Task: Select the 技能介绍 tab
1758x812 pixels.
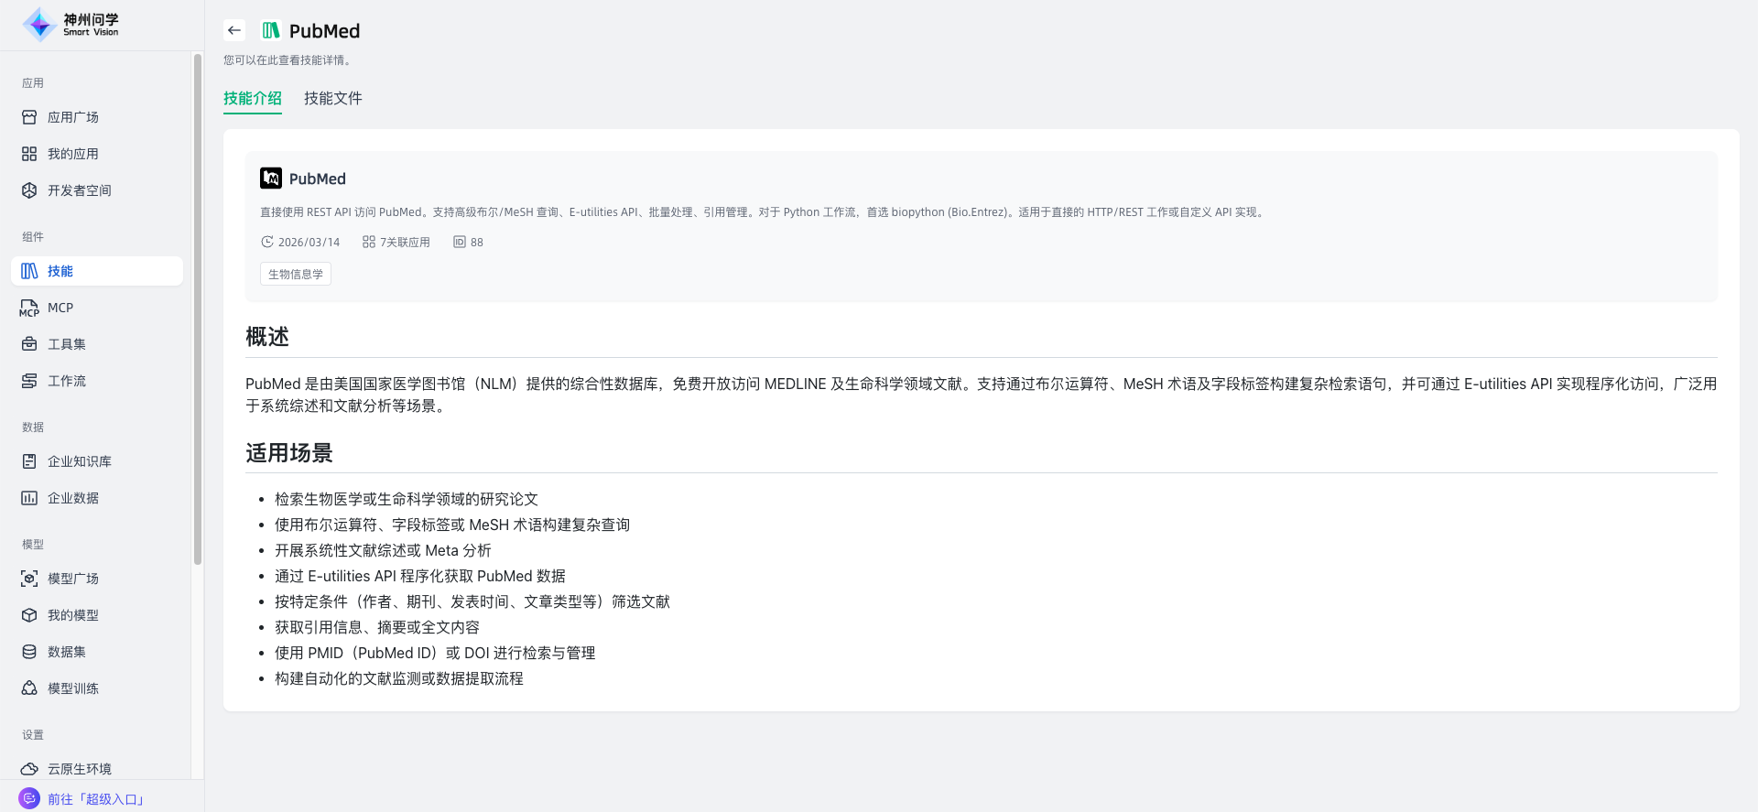Action: tap(253, 98)
